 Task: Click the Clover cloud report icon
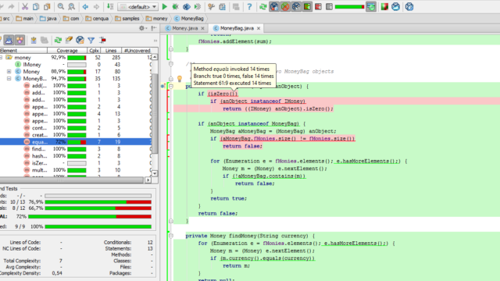396,7
